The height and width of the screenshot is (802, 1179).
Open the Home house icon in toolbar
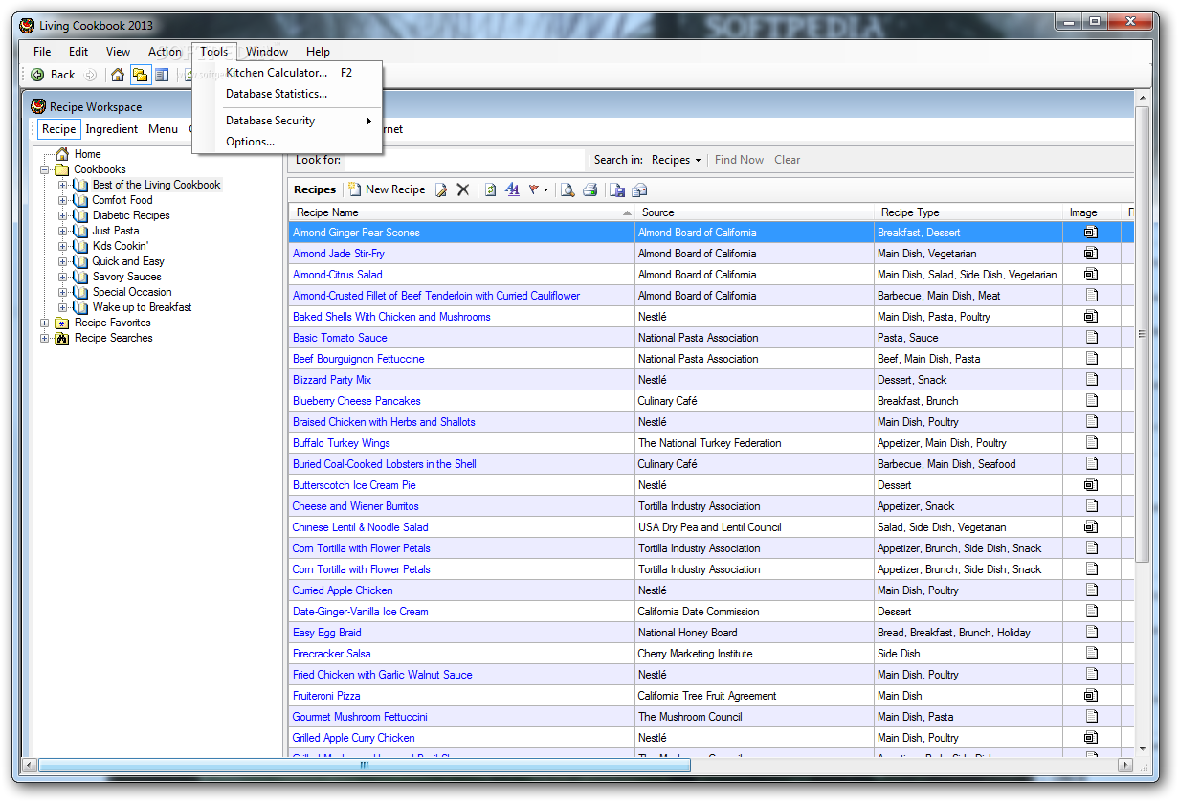pyautogui.click(x=118, y=75)
